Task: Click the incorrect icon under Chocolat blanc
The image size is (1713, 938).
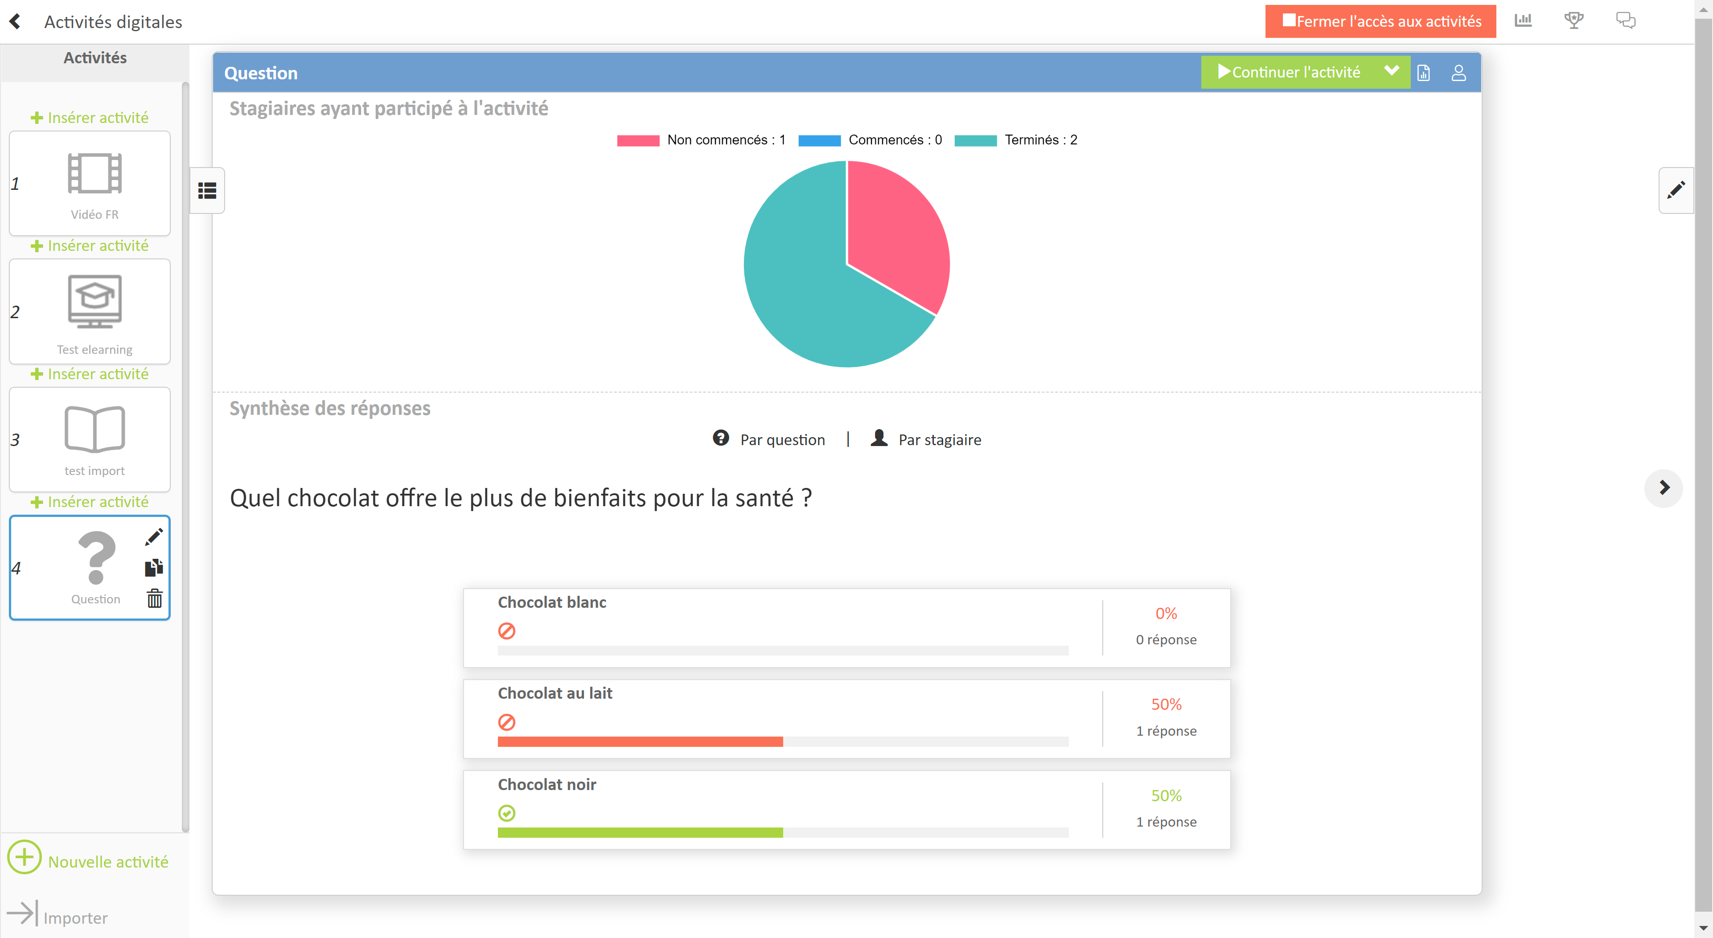Action: 507,631
